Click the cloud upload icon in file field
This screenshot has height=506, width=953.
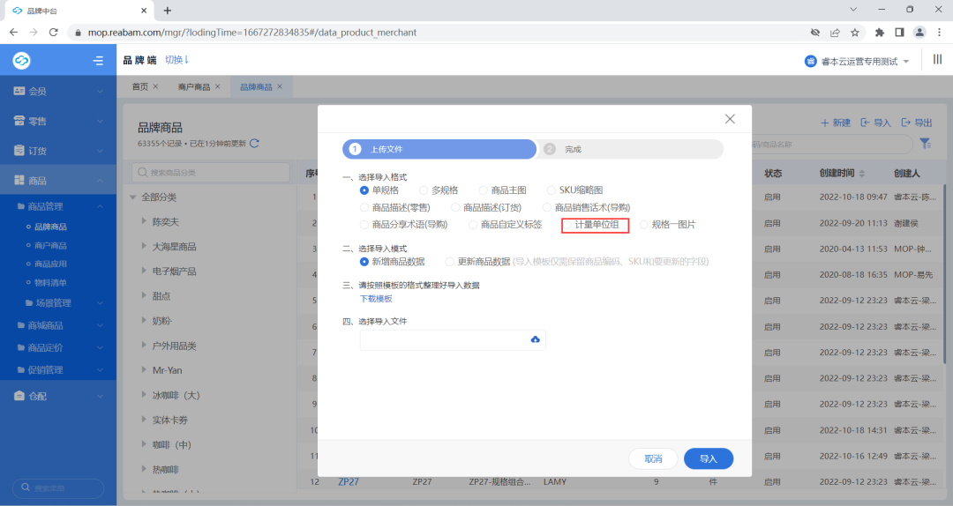pos(535,339)
